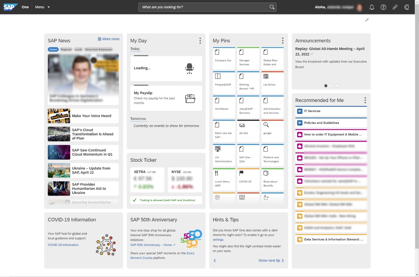Open the COVID-19 Information link
The width and height of the screenshot is (419, 277).
[x=63, y=245]
